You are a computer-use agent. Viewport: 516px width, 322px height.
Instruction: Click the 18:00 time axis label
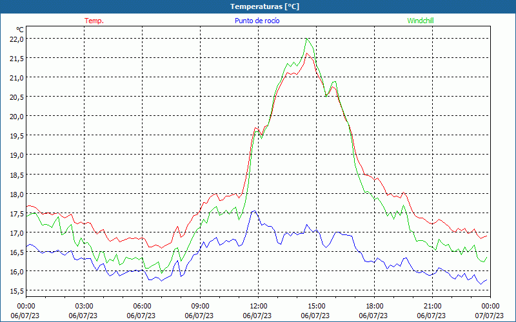[x=375, y=307]
